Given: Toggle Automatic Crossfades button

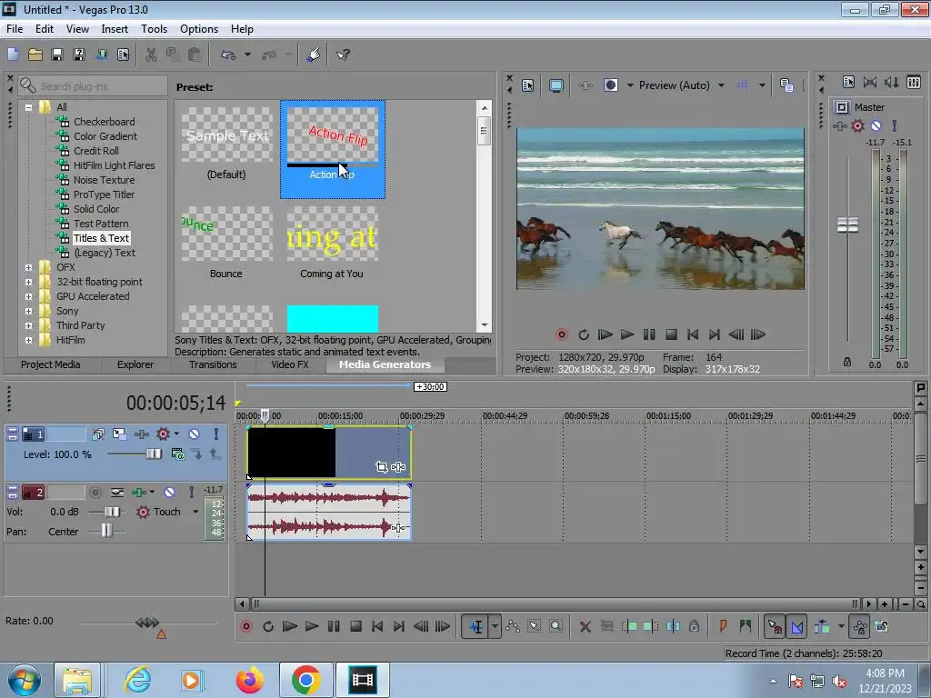Looking at the screenshot, I should (x=796, y=626).
